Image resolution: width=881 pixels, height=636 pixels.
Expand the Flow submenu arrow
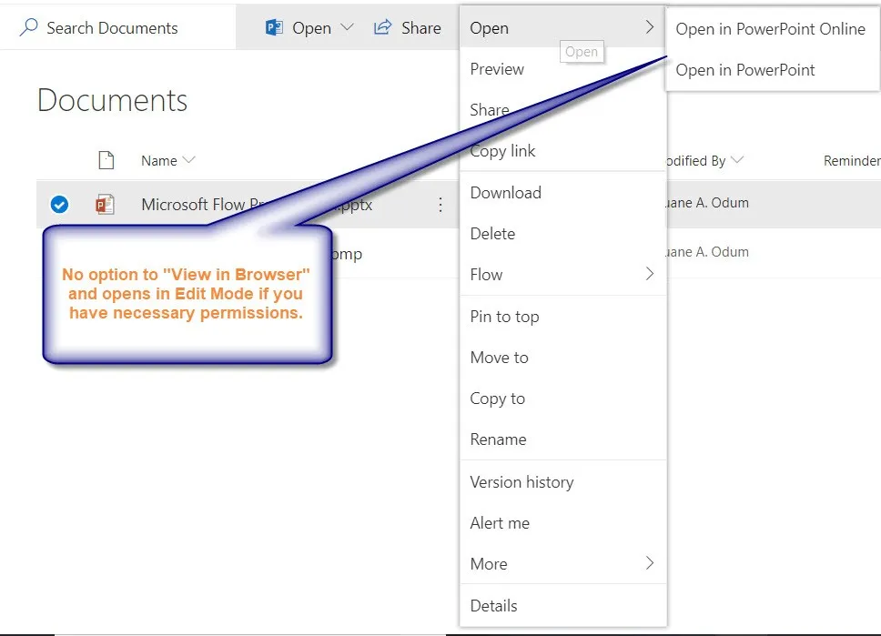click(652, 275)
